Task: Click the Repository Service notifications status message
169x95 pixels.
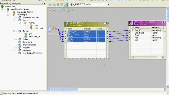Action: 21,93
